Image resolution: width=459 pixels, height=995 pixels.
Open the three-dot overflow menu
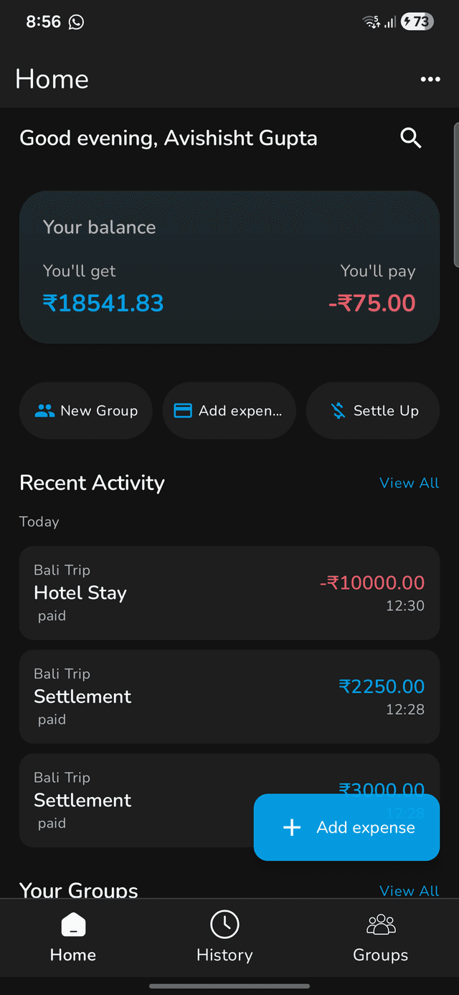[x=430, y=79]
